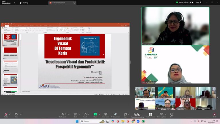
Task: Launch AI Companion from toolbar
Action: 116,114
